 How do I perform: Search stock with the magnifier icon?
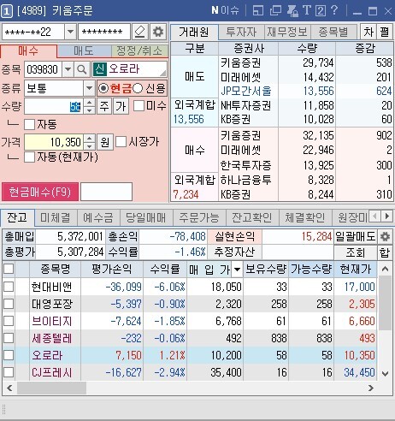82,69
